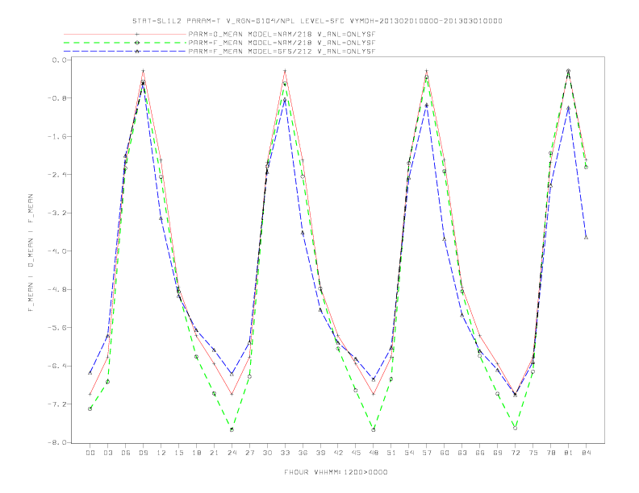Click the y-axis tick label -1.6

click(57, 136)
